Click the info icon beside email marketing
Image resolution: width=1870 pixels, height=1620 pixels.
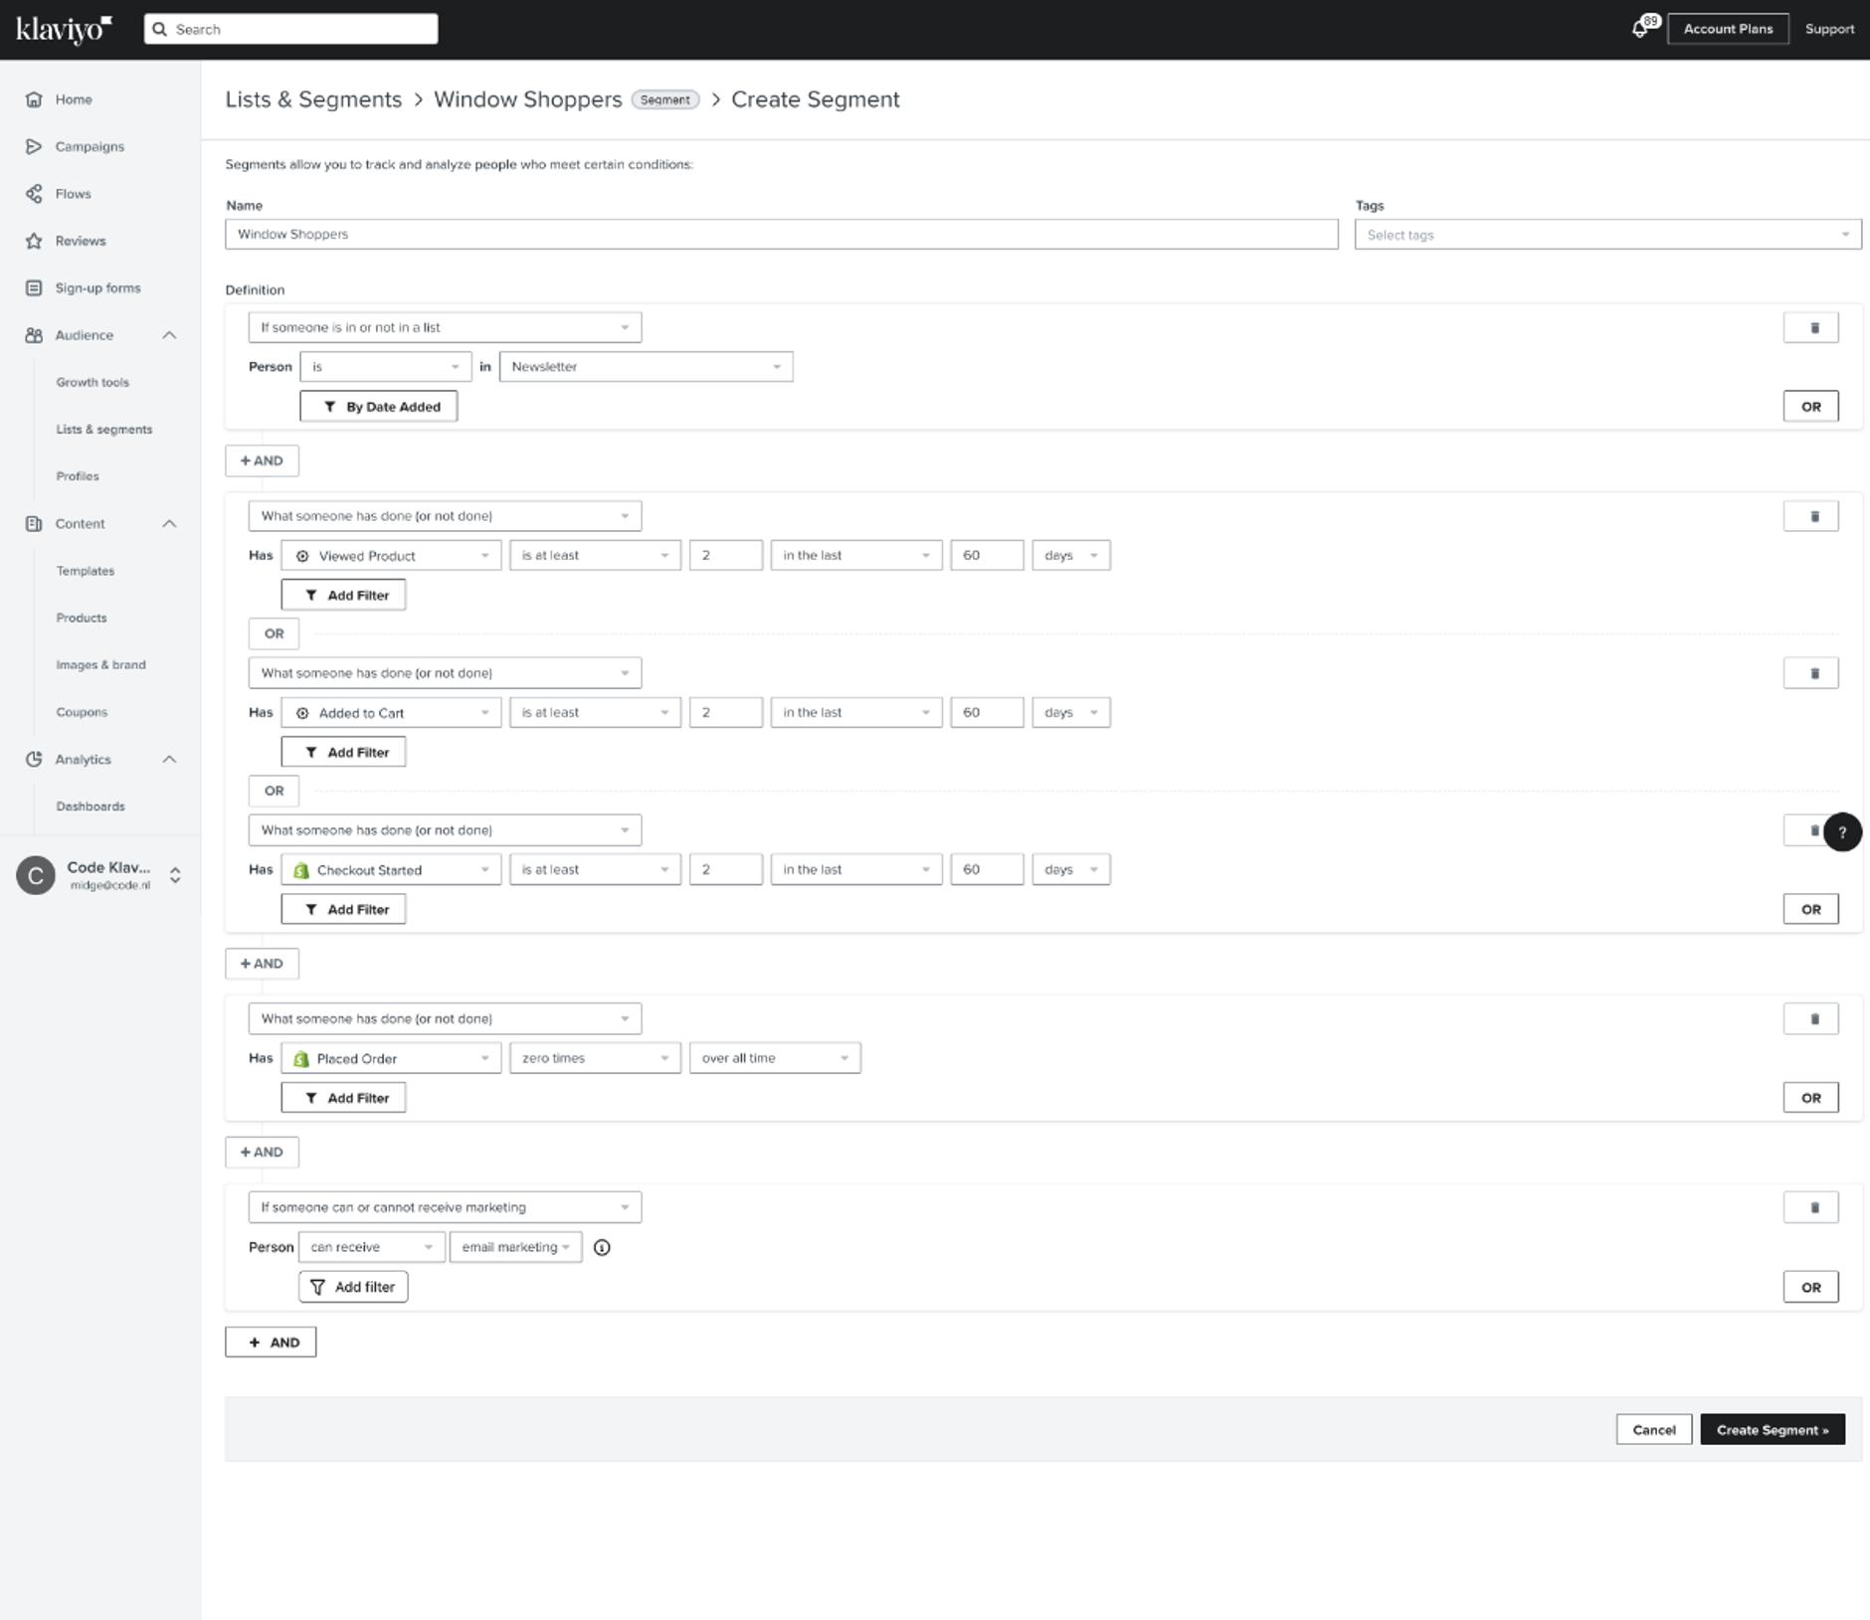tap(602, 1248)
